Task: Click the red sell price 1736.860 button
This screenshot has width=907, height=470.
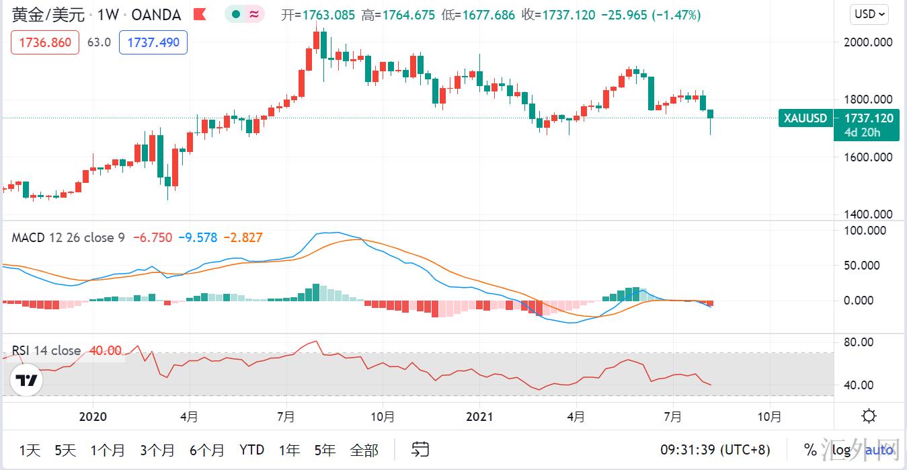Action: [x=45, y=42]
